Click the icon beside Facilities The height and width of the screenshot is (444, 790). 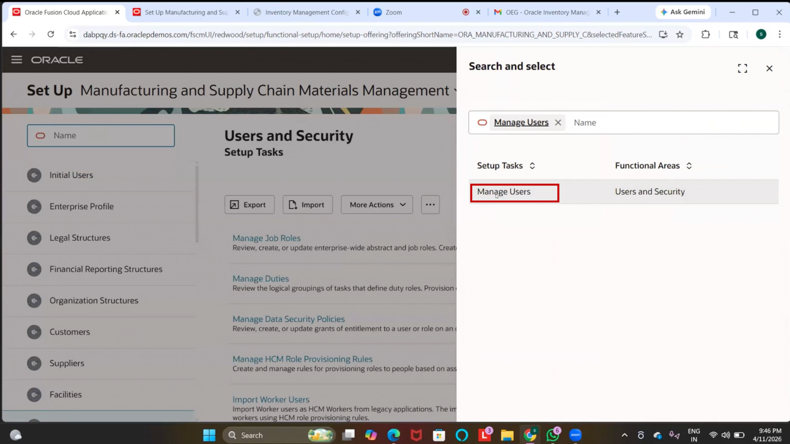coord(34,395)
